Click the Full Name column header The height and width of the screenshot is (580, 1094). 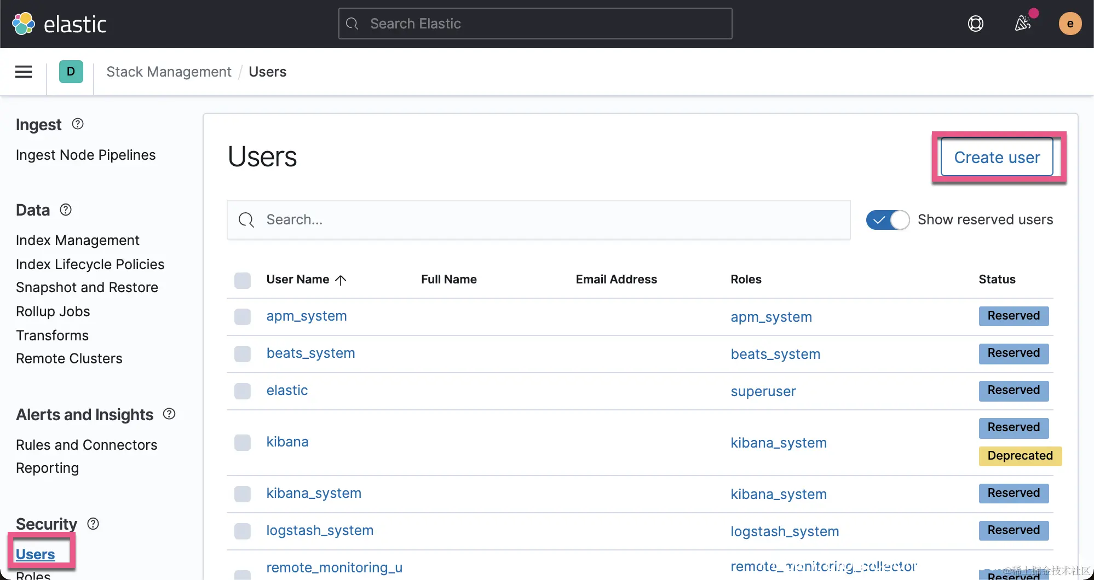[x=449, y=280]
